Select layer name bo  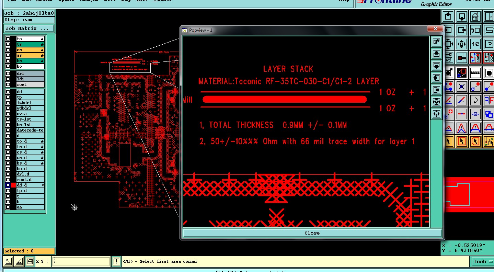pyautogui.click(x=31, y=66)
